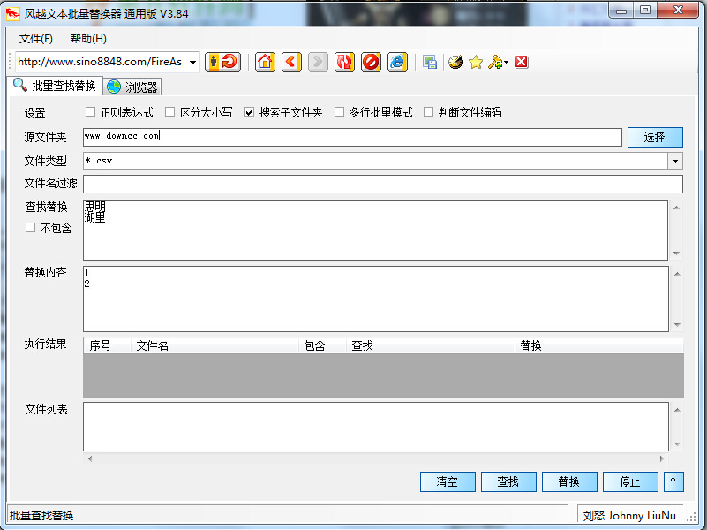Click the Back navigation arrow icon
The image size is (707, 530).
(290, 62)
